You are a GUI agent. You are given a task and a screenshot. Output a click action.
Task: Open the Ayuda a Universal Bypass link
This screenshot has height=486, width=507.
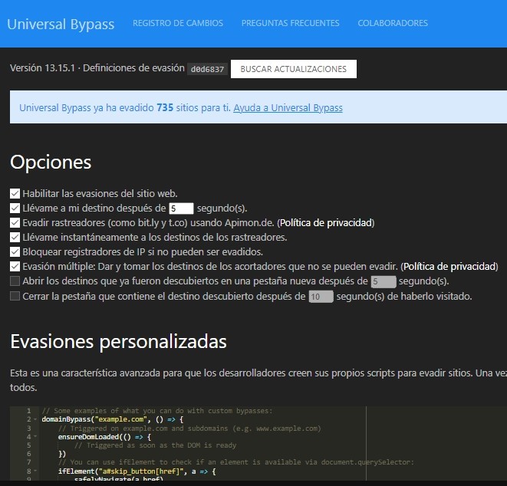[x=288, y=107]
